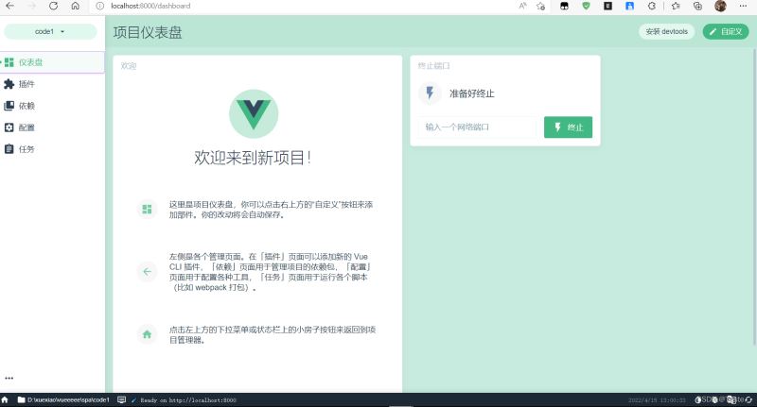Click the 项目仪表盘 page title
The width and height of the screenshot is (757, 407).
(x=148, y=32)
